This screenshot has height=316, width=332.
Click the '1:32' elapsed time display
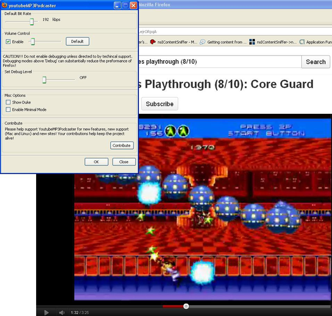75,312
